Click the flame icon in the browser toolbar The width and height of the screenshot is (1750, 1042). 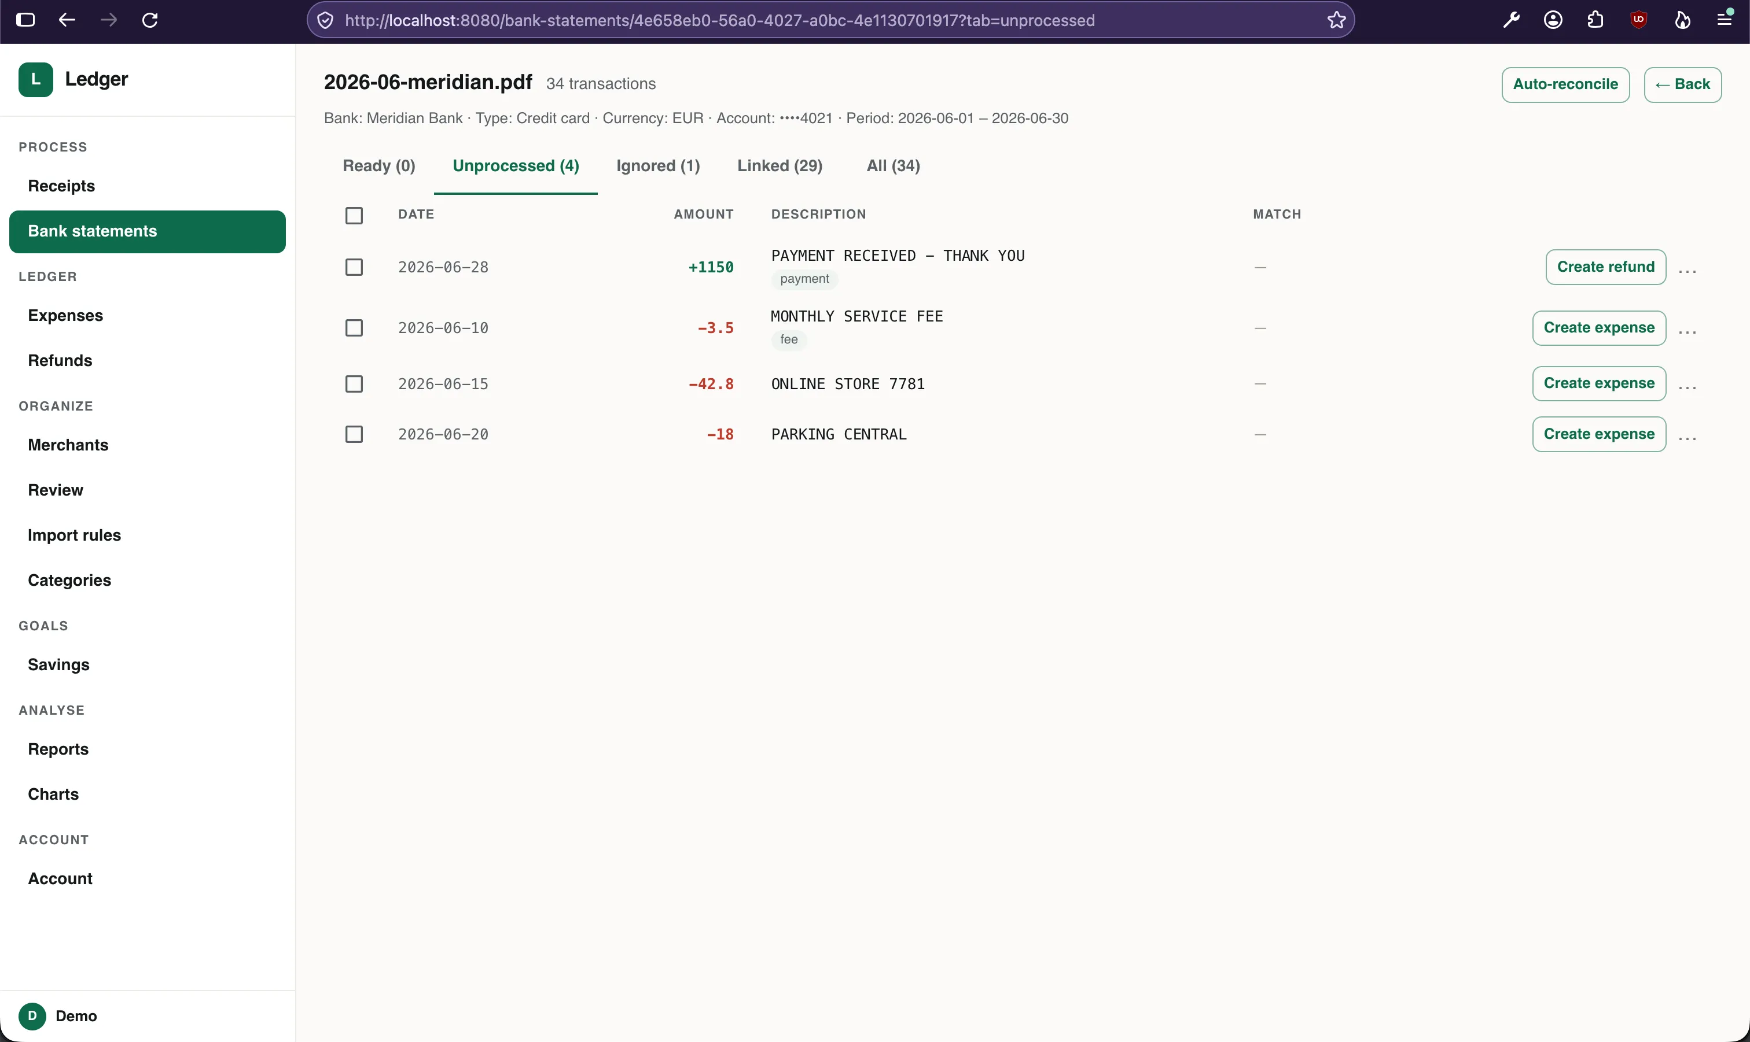(x=1682, y=20)
